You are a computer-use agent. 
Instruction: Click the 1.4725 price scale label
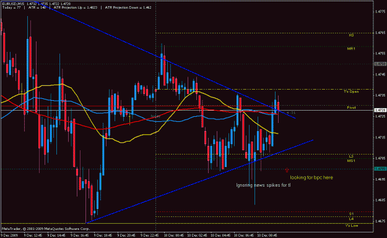(380, 116)
